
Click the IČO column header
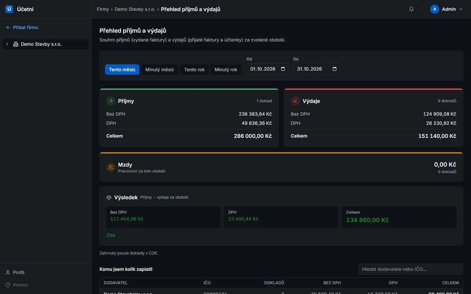pos(207,283)
